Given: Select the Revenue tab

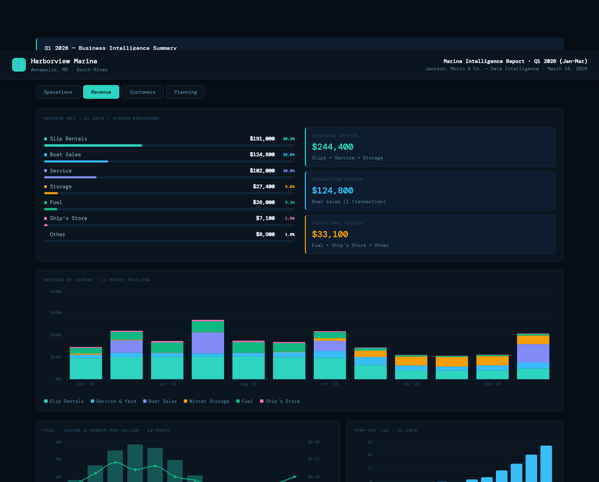Looking at the screenshot, I should pos(101,92).
